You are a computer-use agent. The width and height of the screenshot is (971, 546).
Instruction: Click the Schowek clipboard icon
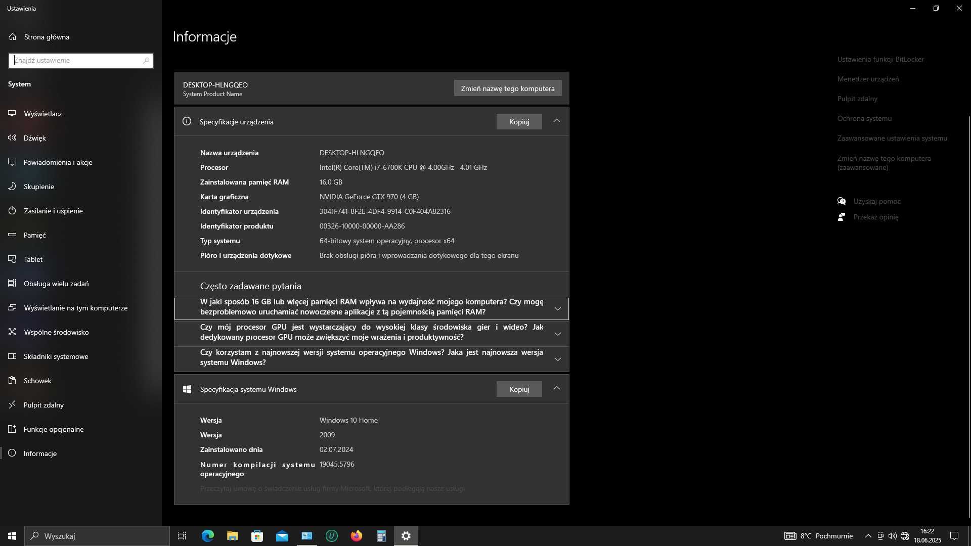(12, 381)
